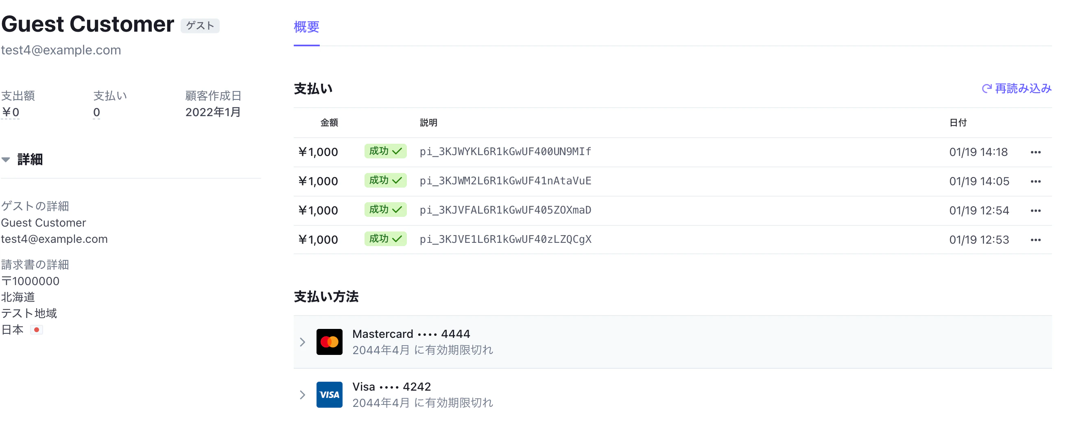Click Visa •••• 4242 text
This screenshot has width=1083, height=428.
tap(392, 387)
